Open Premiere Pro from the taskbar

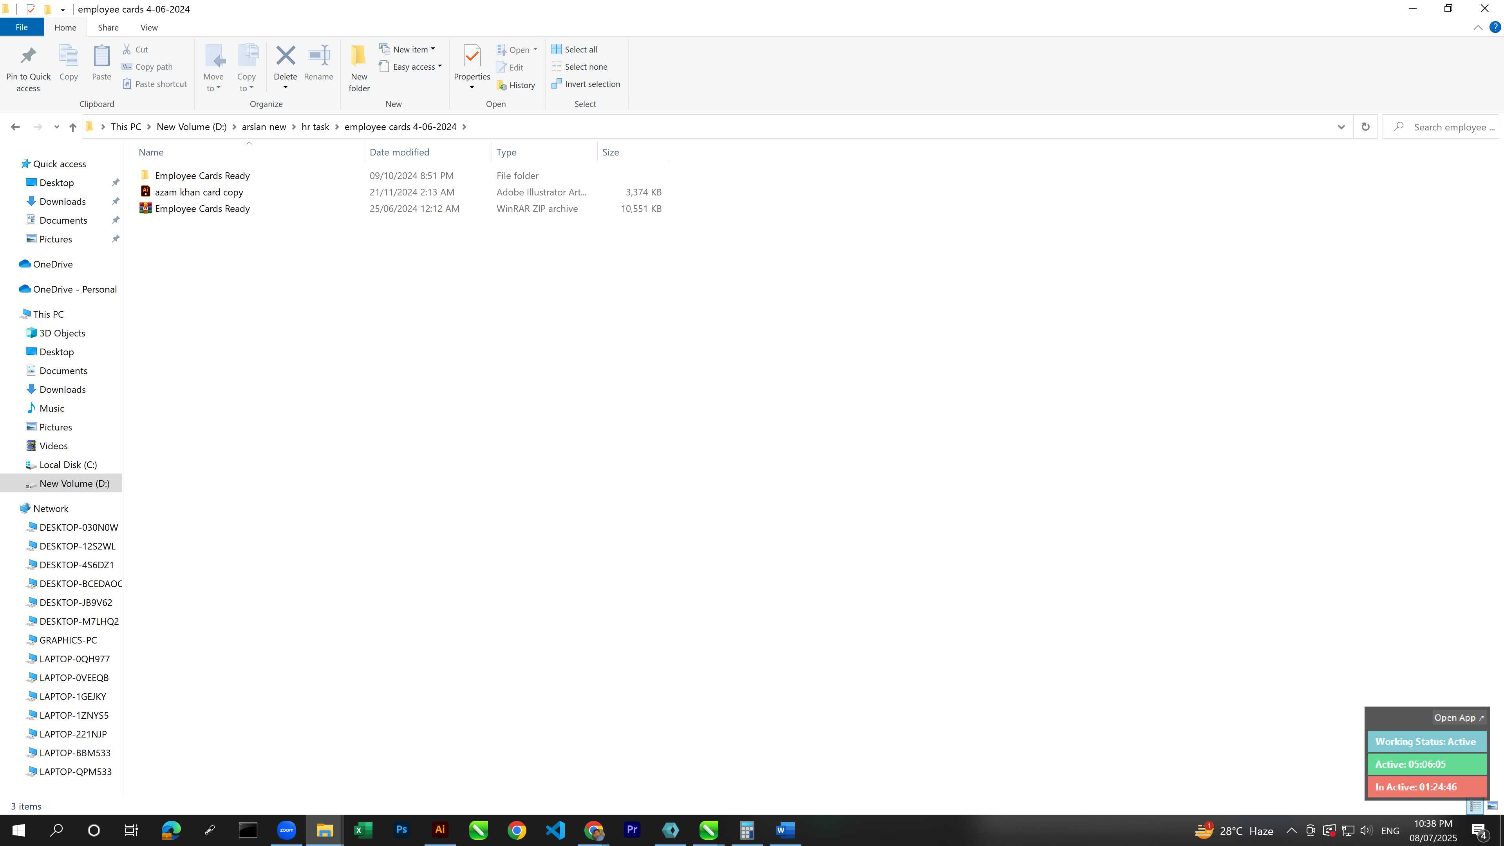coord(632,830)
